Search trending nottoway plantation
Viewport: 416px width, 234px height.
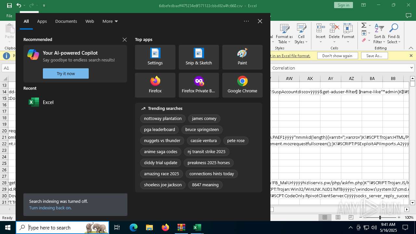click(x=163, y=119)
